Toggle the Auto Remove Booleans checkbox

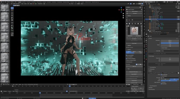[x=127, y=59]
